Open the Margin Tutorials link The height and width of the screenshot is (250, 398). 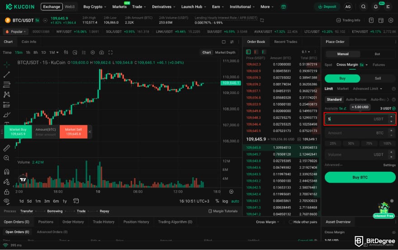tap(223, 211)
